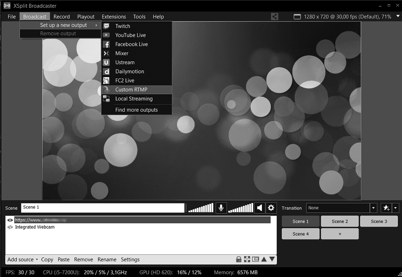Toggle the microphone mute icon
Screen dimensions: 402x277
click(221, 208)
